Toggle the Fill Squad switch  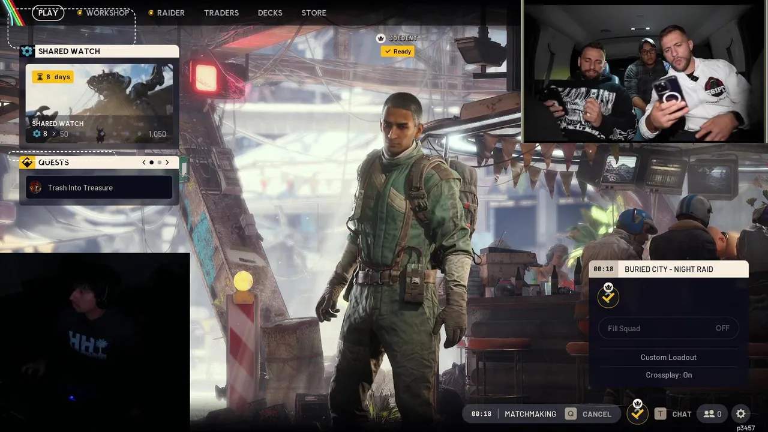pos(668,328)
